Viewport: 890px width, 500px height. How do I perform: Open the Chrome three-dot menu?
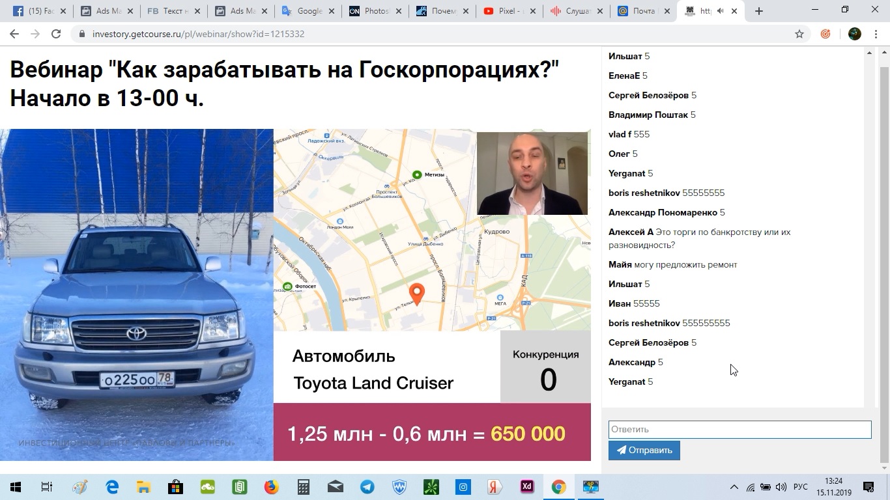tap(876, 33)
